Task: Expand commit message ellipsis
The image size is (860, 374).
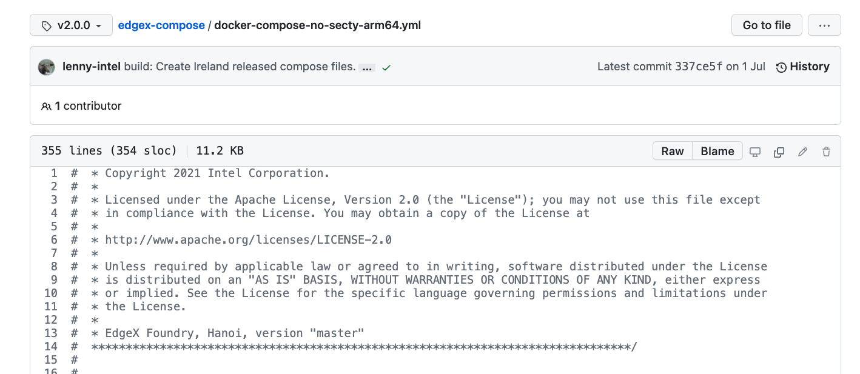Action: [x=367, y=68]
